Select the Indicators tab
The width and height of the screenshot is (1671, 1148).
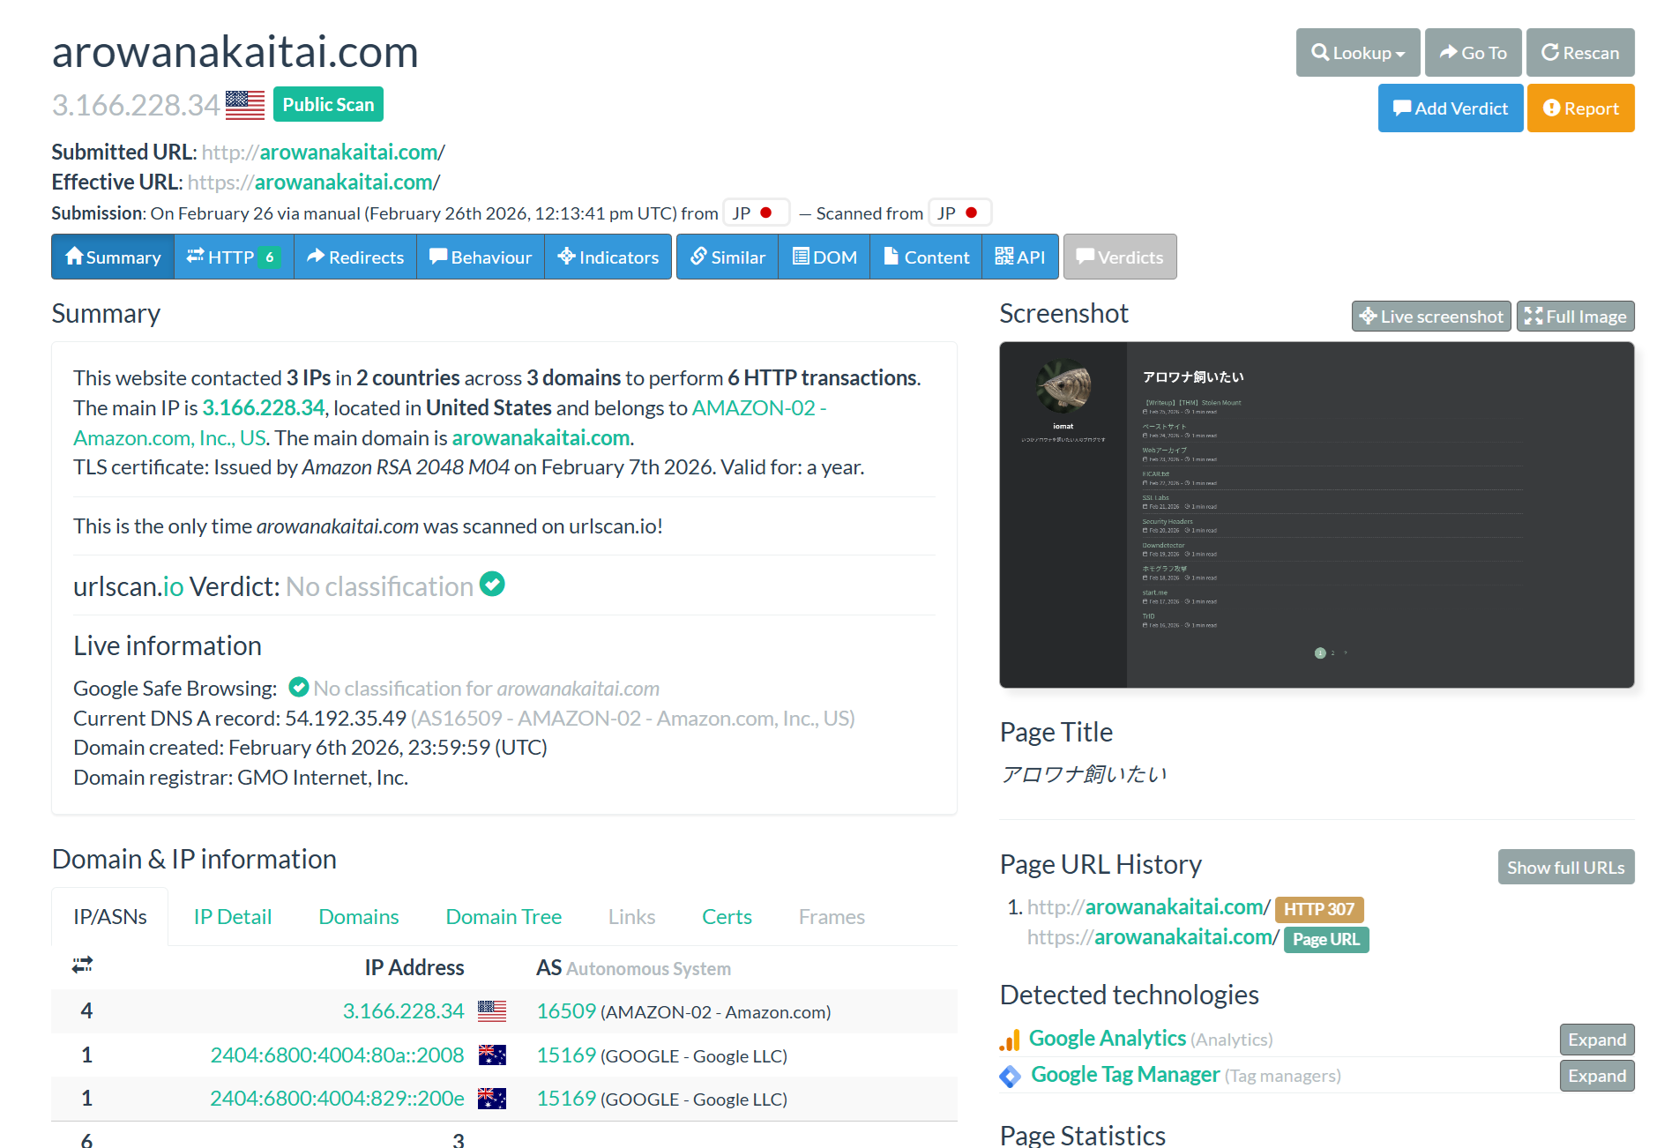point(608,257)
